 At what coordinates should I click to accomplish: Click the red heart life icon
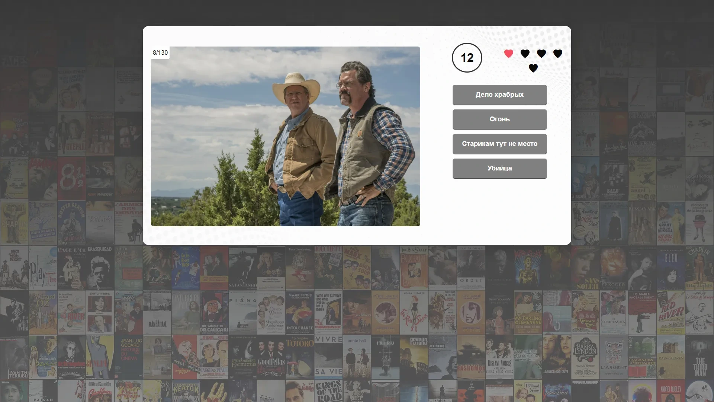click(509, 54)
